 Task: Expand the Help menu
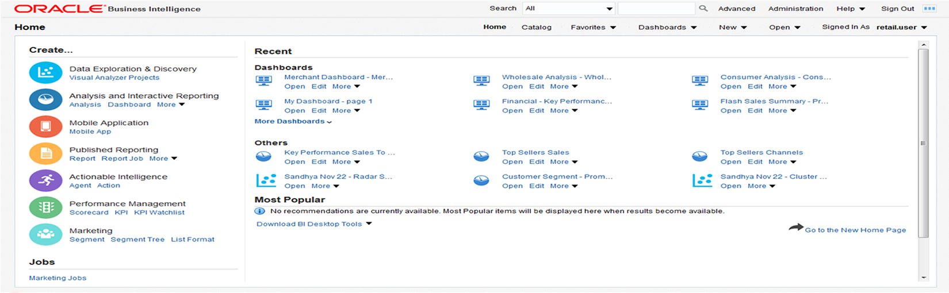pos(851,9)
